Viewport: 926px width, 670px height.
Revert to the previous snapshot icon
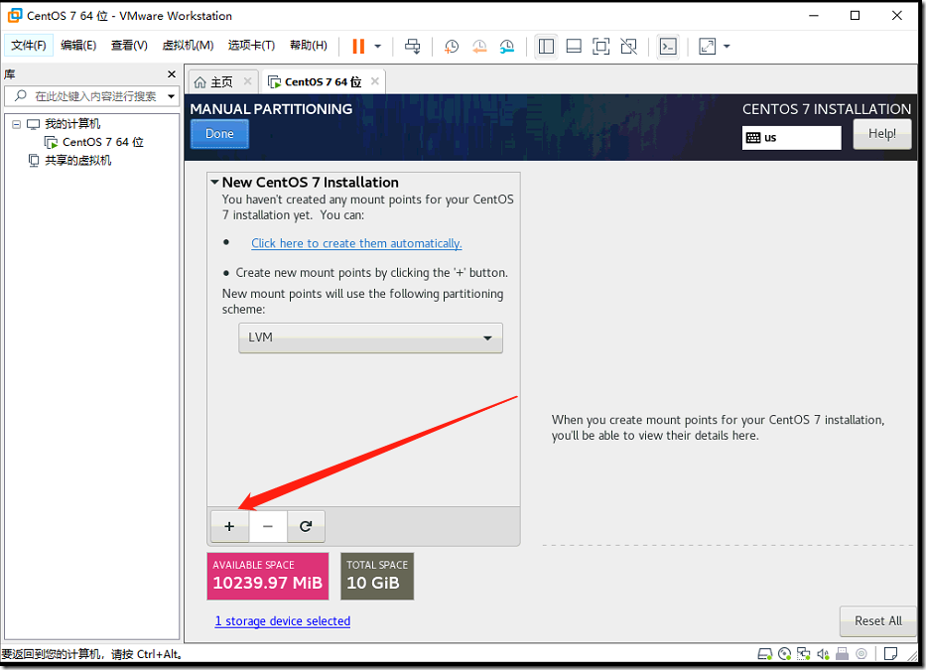pos(479,46)
